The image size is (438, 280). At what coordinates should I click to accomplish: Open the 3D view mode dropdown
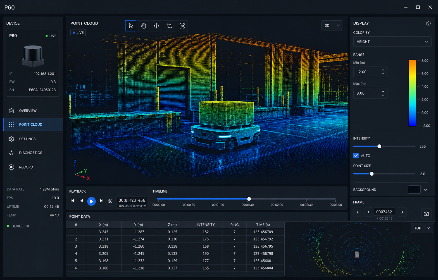(x=332, y=25)
